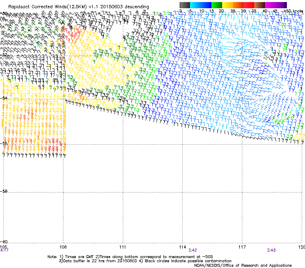
Task: Click the latitude label -60
Action: (x=4, y=242)
